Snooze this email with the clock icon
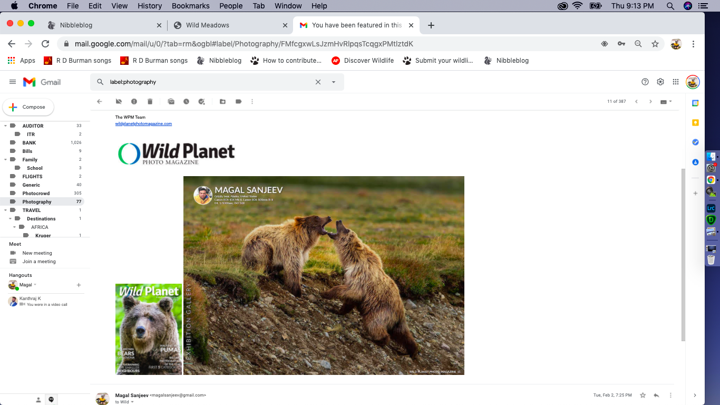This screenshot has height=405, width=720. pos(186,101)
